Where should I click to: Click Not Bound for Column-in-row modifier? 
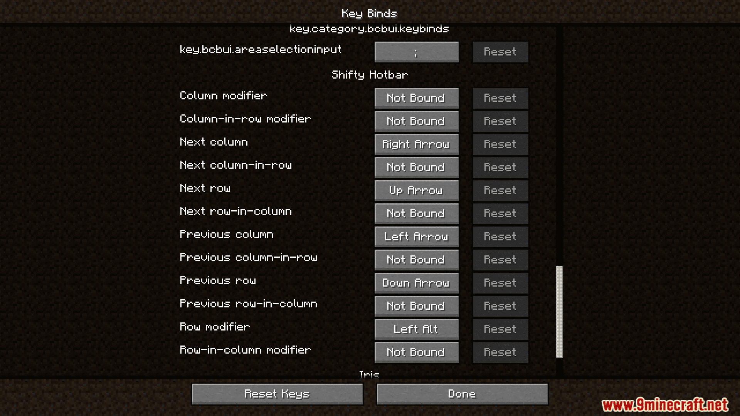click(x=416, y=121)
